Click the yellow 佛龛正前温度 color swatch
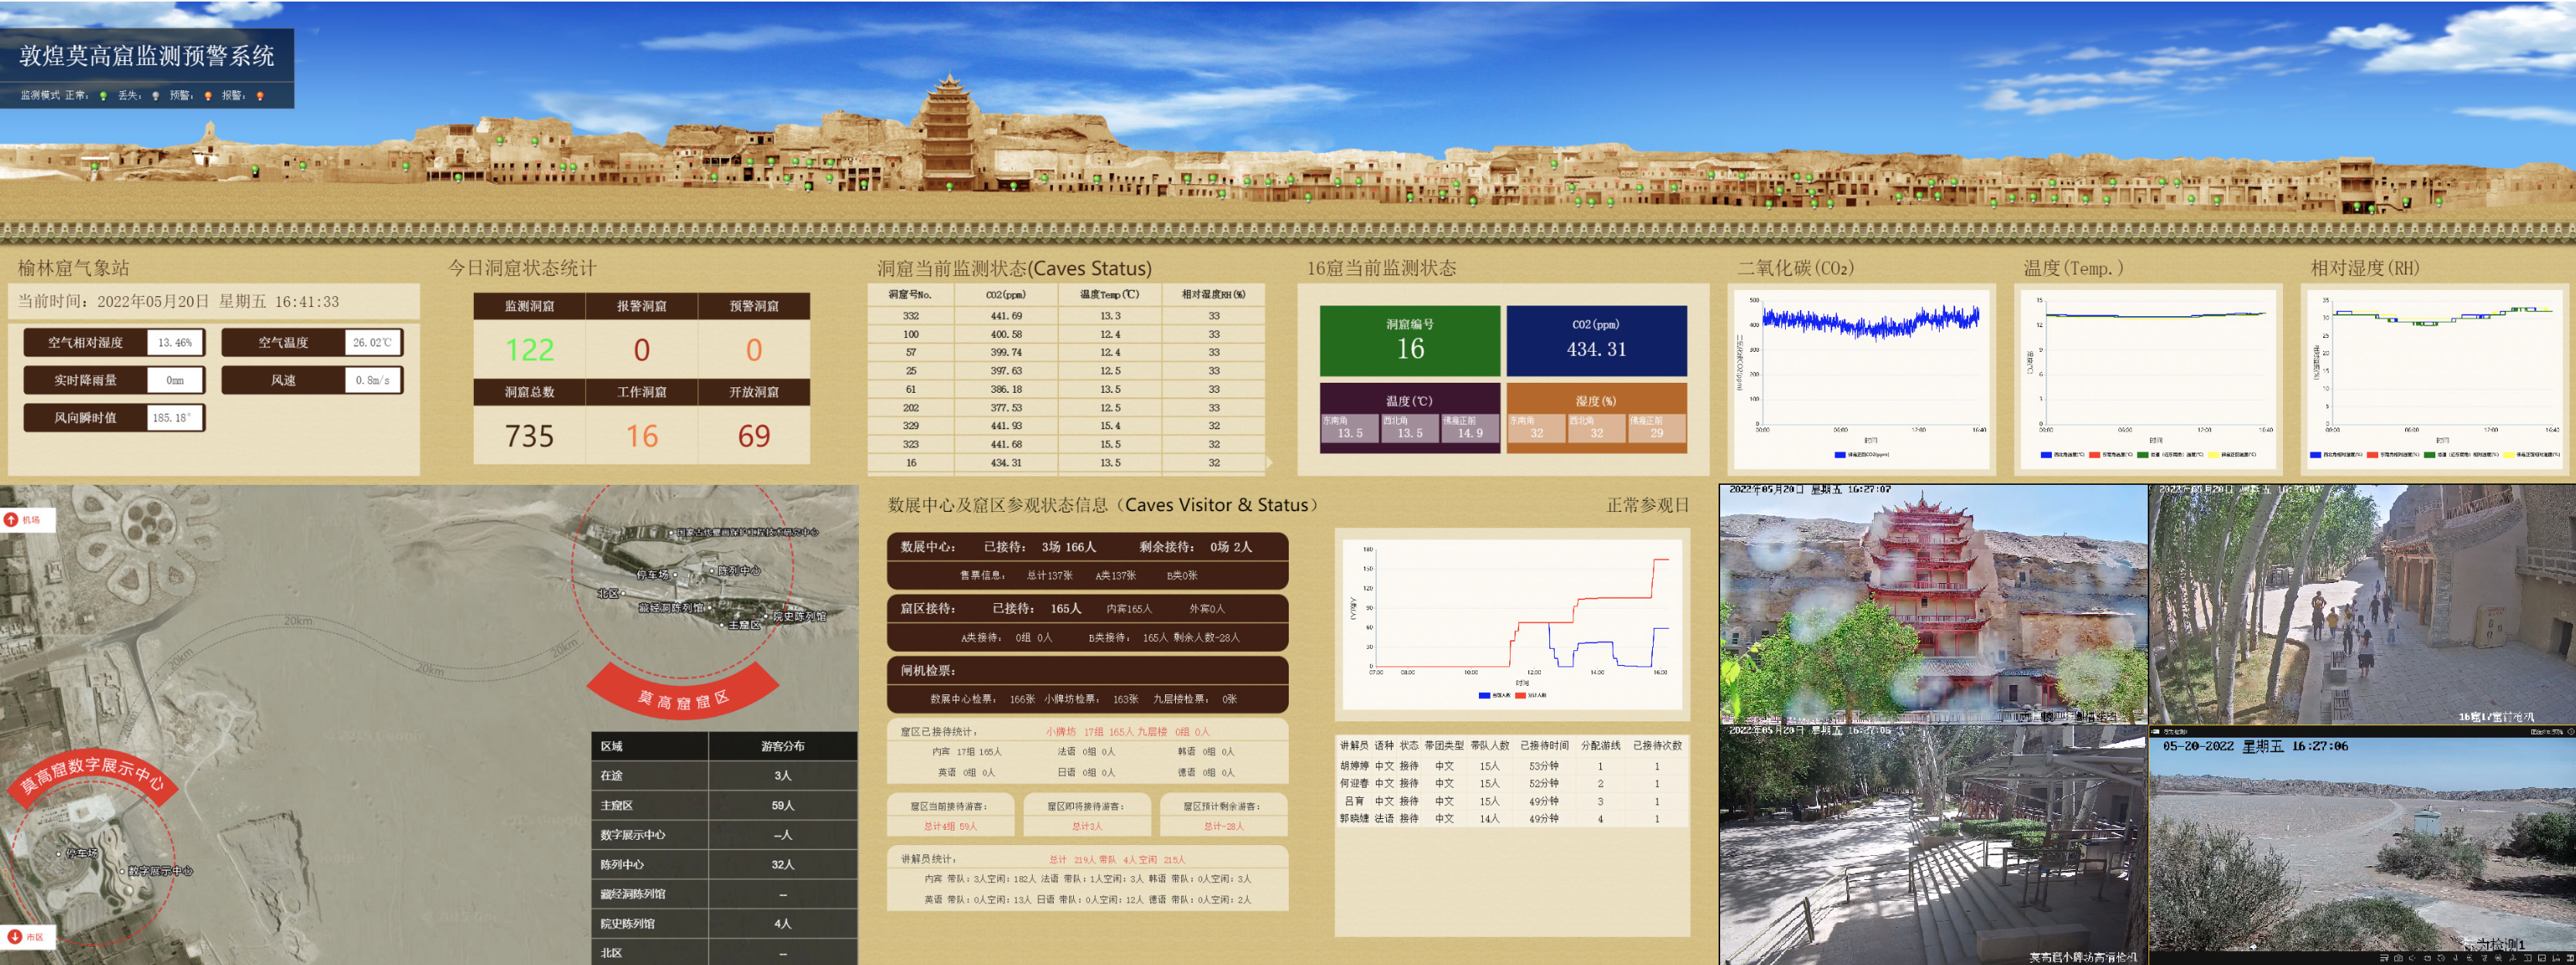This screenshot has width=2576, height=965. tap(2214, 456)
